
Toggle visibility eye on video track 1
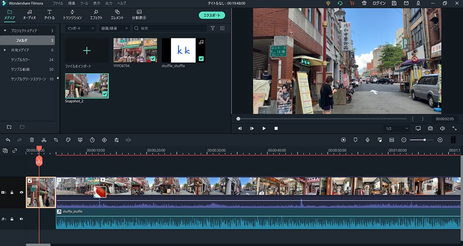(21, 192)
